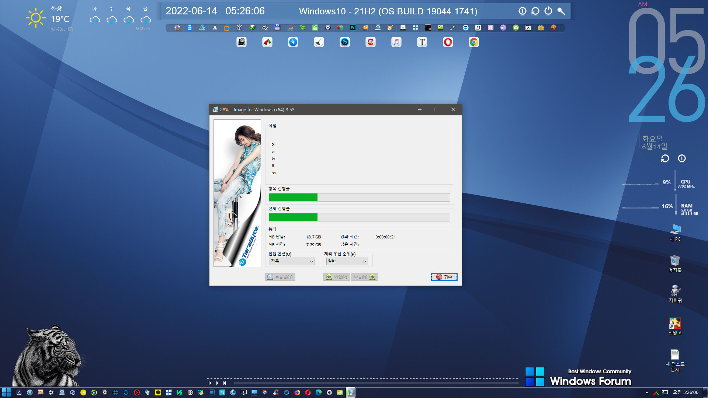Click the clock icon left of restart in top bar
708x398 pixels.
tap(523, 11)
